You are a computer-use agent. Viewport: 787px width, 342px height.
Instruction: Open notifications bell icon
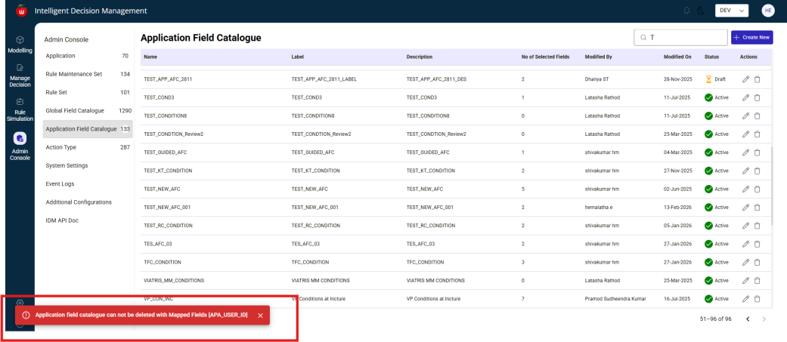click(x=686, y=11)
